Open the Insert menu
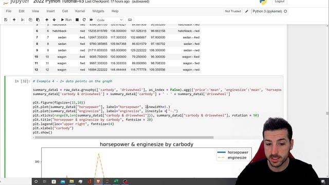The height and width of the screenshot is (185, 329). (x=50, y=11)
